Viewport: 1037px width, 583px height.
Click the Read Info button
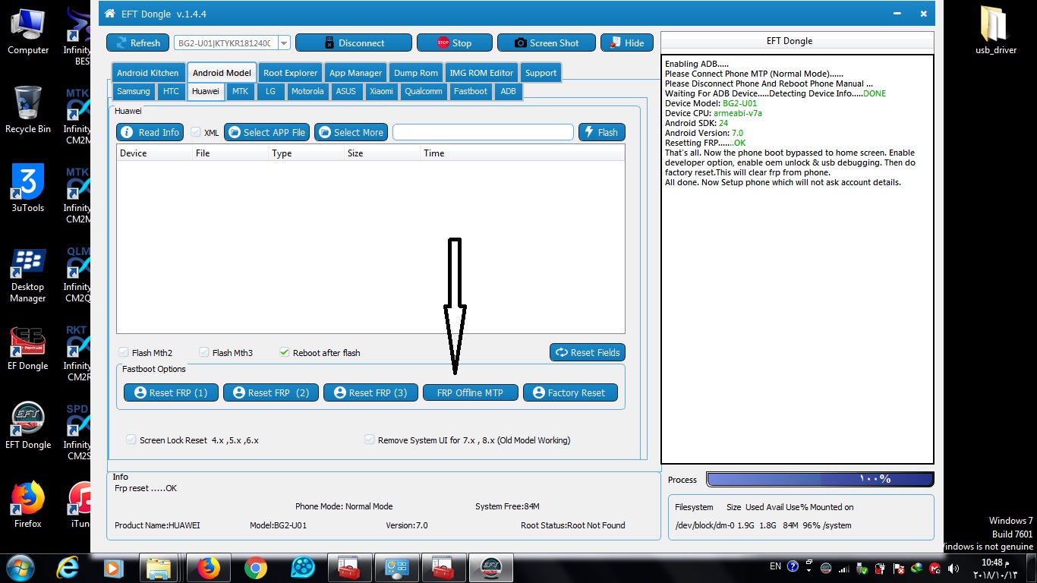150,132
